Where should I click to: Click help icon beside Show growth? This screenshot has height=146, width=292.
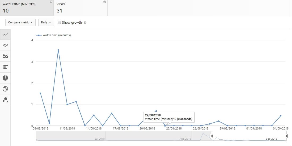point(85,23)
